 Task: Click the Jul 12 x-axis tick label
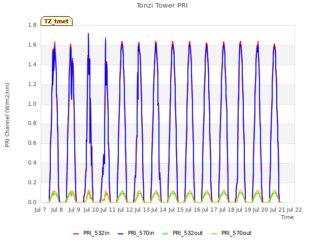coord(125,210)
